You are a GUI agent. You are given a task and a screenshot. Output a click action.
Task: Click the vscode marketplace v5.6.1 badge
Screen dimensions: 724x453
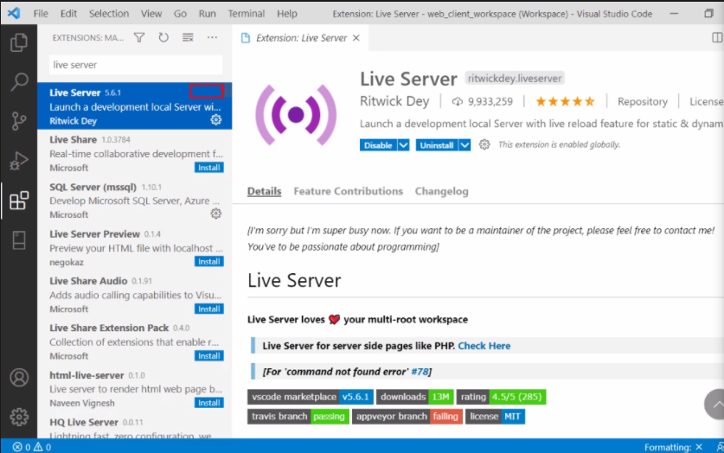coord(311,397)
